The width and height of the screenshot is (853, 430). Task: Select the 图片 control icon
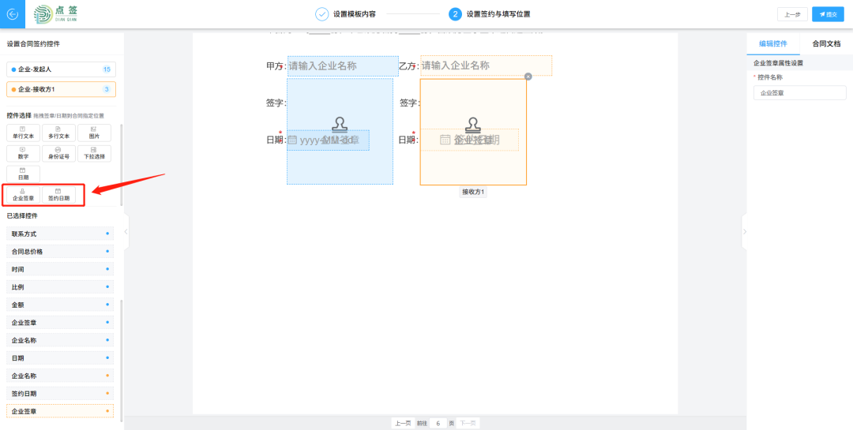[x=94, y=133]
